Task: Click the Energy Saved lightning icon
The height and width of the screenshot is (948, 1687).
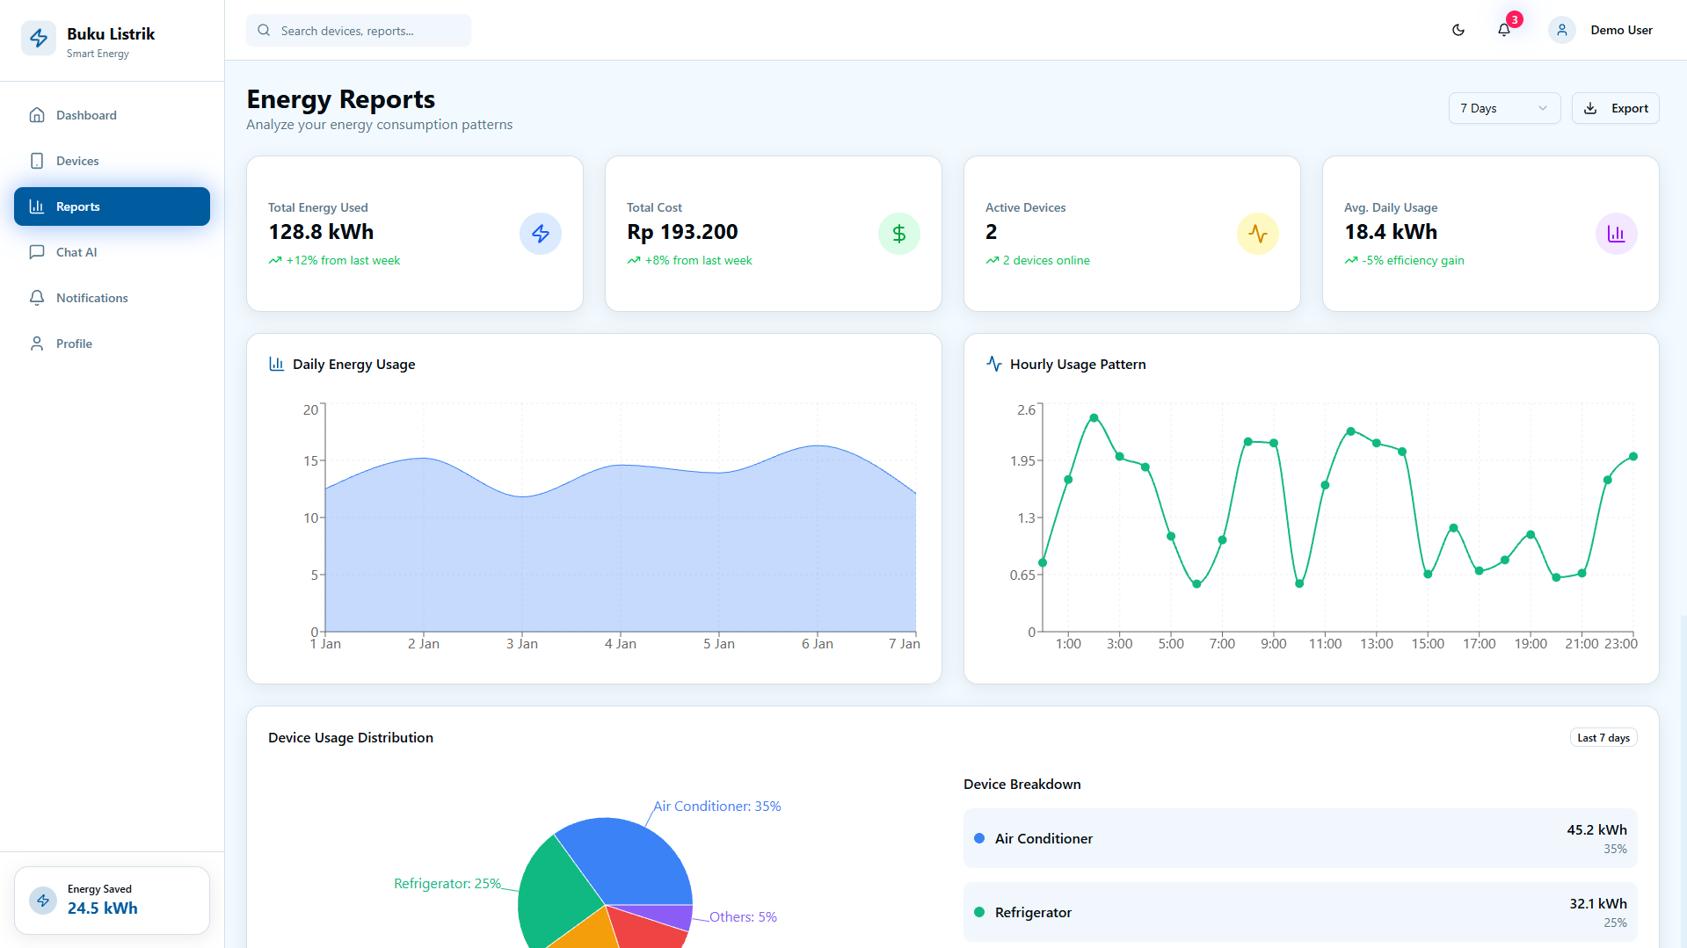Action: 43,901
